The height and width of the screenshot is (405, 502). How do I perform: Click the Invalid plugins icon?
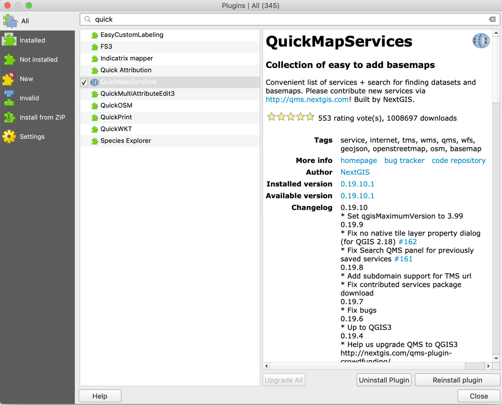coord(9,98)
